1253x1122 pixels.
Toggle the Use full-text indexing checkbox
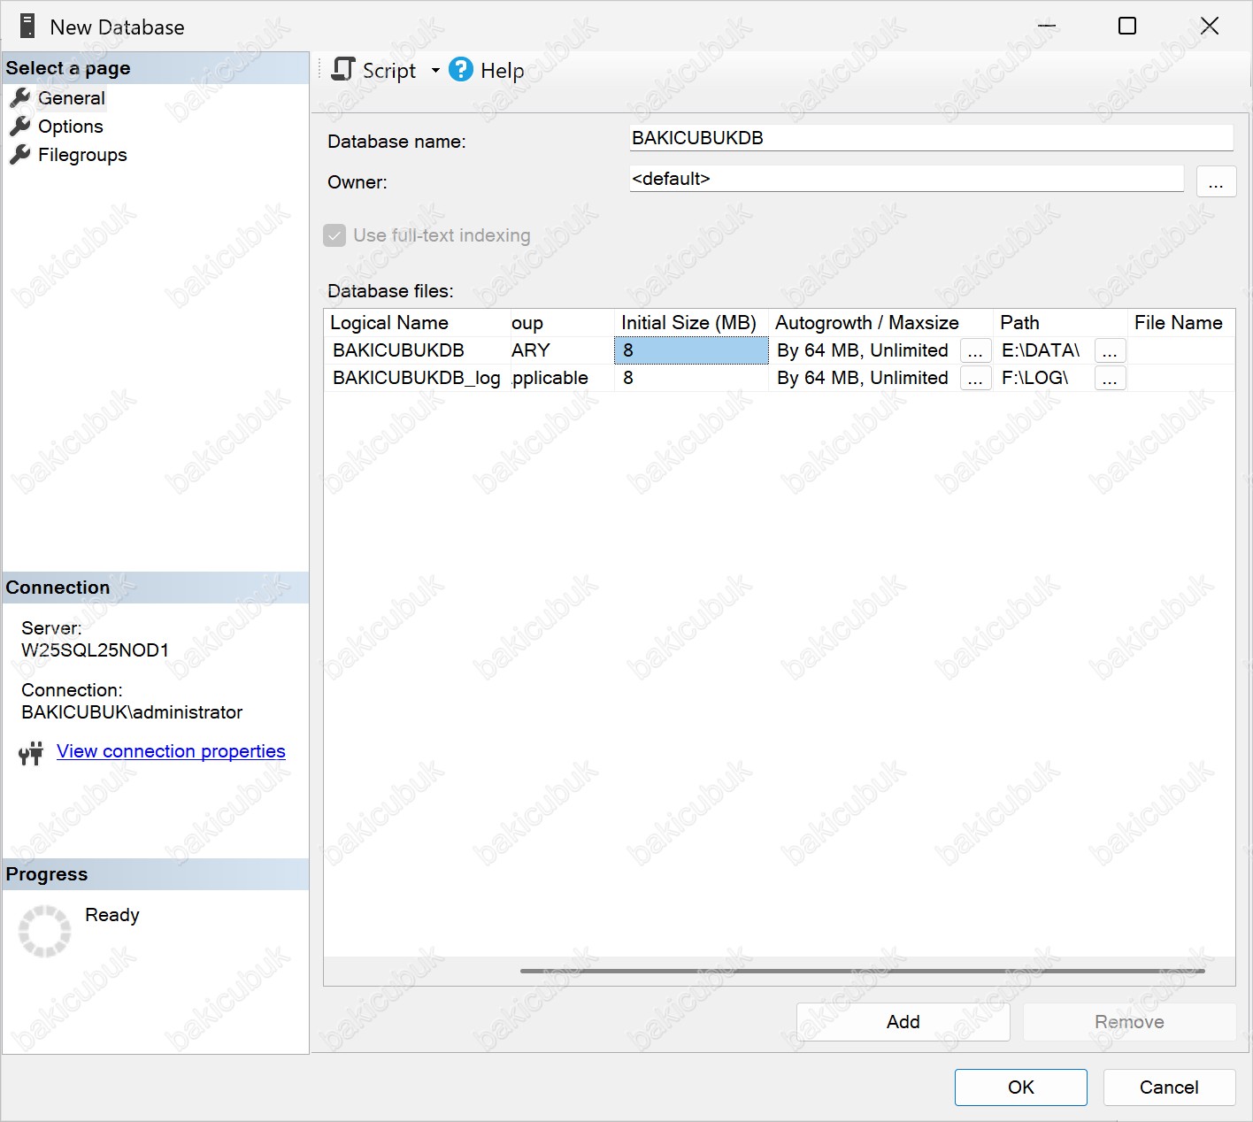(x=334, y=235)
